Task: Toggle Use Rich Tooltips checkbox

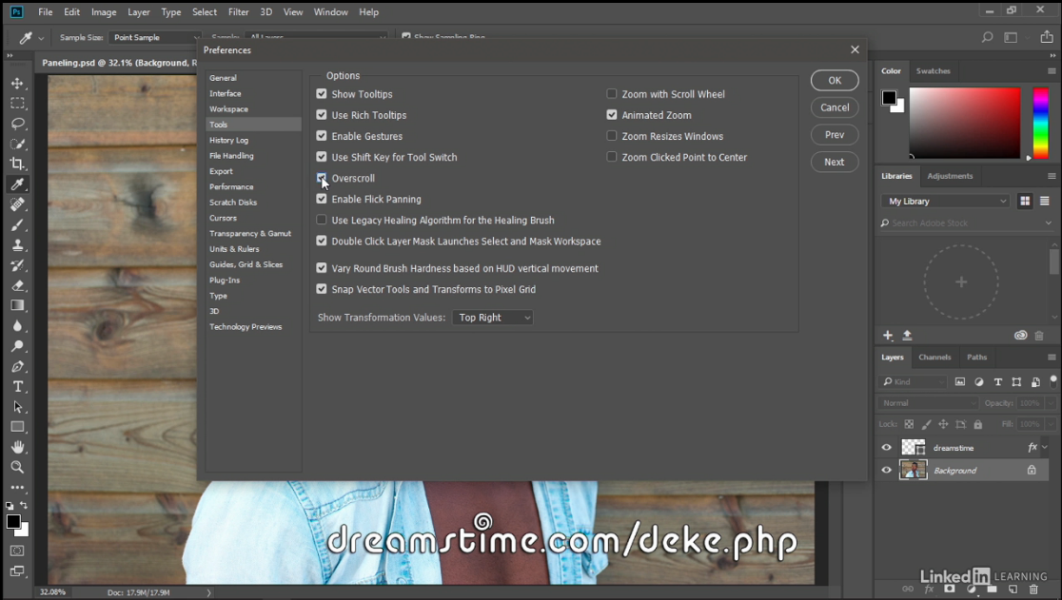Action: [322, 115]
